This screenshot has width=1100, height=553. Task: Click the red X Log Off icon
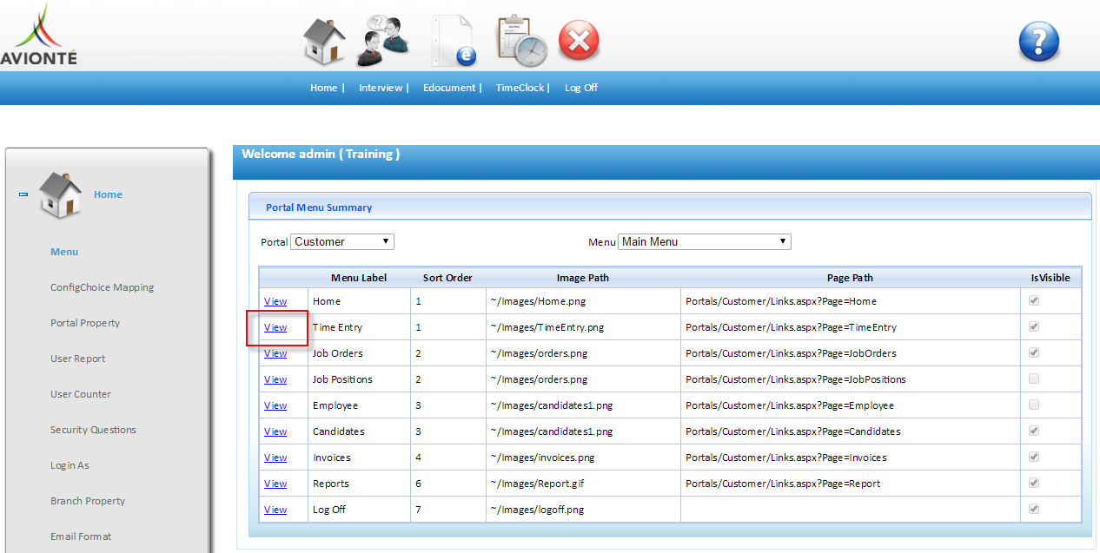tap(579, 41)
